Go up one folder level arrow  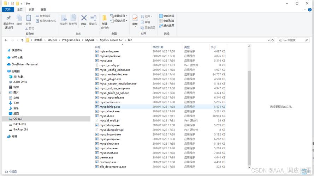(22, 40)
